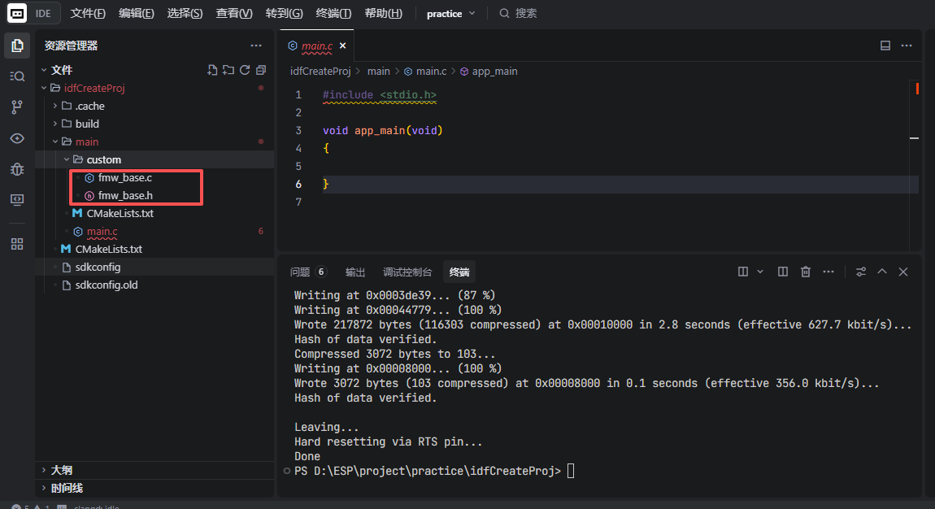This screenshot has height=509, width=935.
Task: Open the 转到(G) menu
Action: [x=284, y=13]
